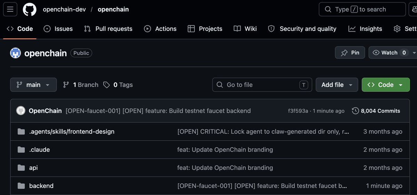The width and height of the screenshot is (417, 195).
Task: Click the Watch button
Action: [389, 52]
